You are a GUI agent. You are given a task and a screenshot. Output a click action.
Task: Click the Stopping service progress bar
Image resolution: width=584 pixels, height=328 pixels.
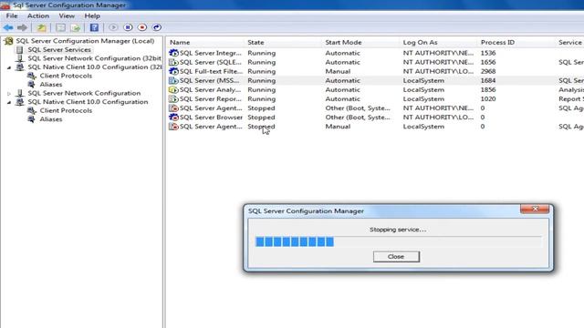398,241
